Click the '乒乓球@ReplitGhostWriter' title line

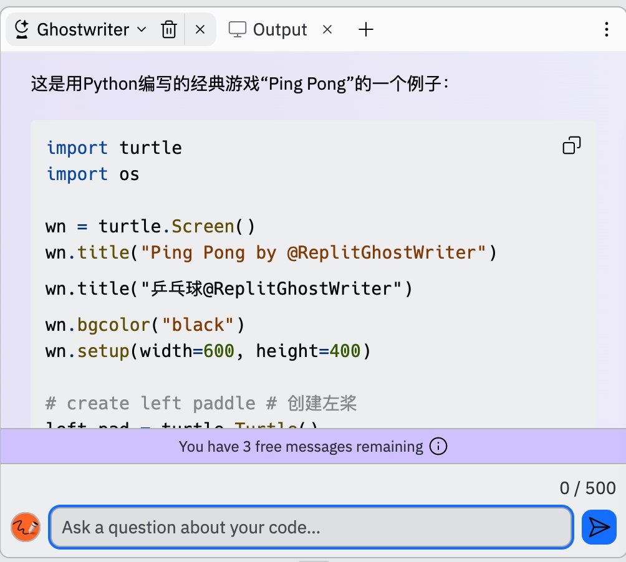pos(229,288)
